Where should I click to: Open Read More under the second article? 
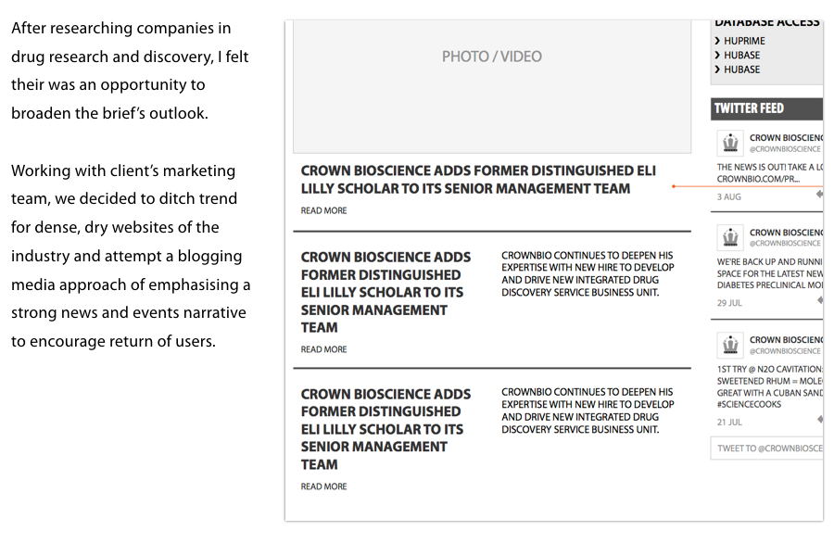coord(323,349)
